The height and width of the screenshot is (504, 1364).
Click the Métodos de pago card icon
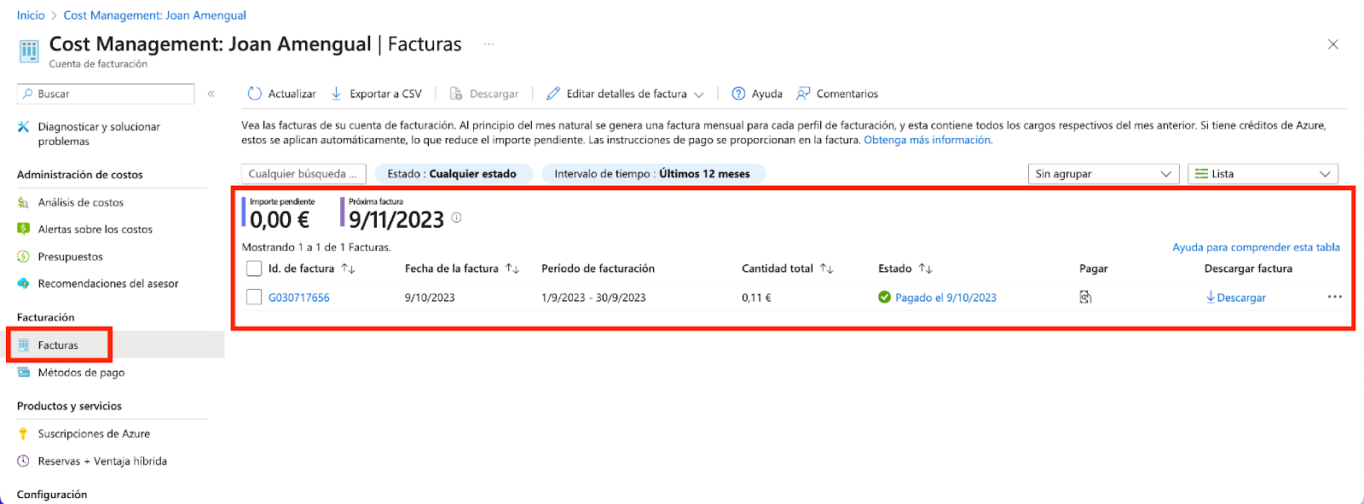click(24, 373)
